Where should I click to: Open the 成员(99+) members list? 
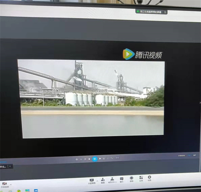point(112,180)
